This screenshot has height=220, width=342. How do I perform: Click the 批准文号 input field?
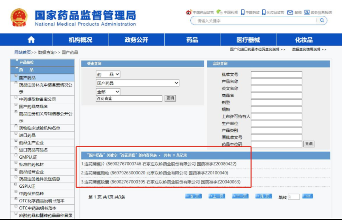pos(276,74)
